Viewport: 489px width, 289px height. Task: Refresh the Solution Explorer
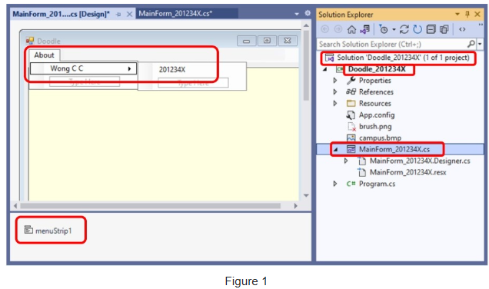417,29
